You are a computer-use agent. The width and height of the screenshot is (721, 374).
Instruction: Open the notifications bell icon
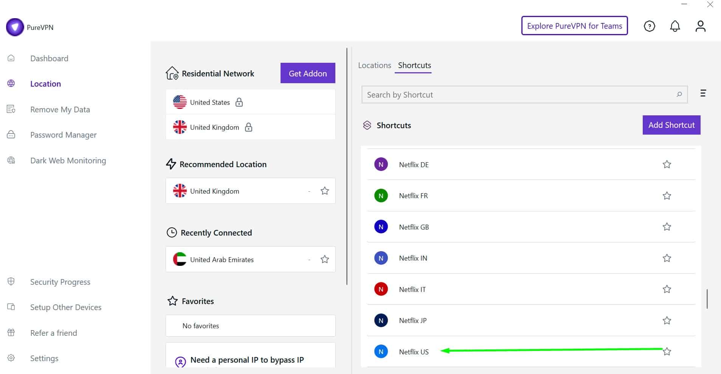675,26
